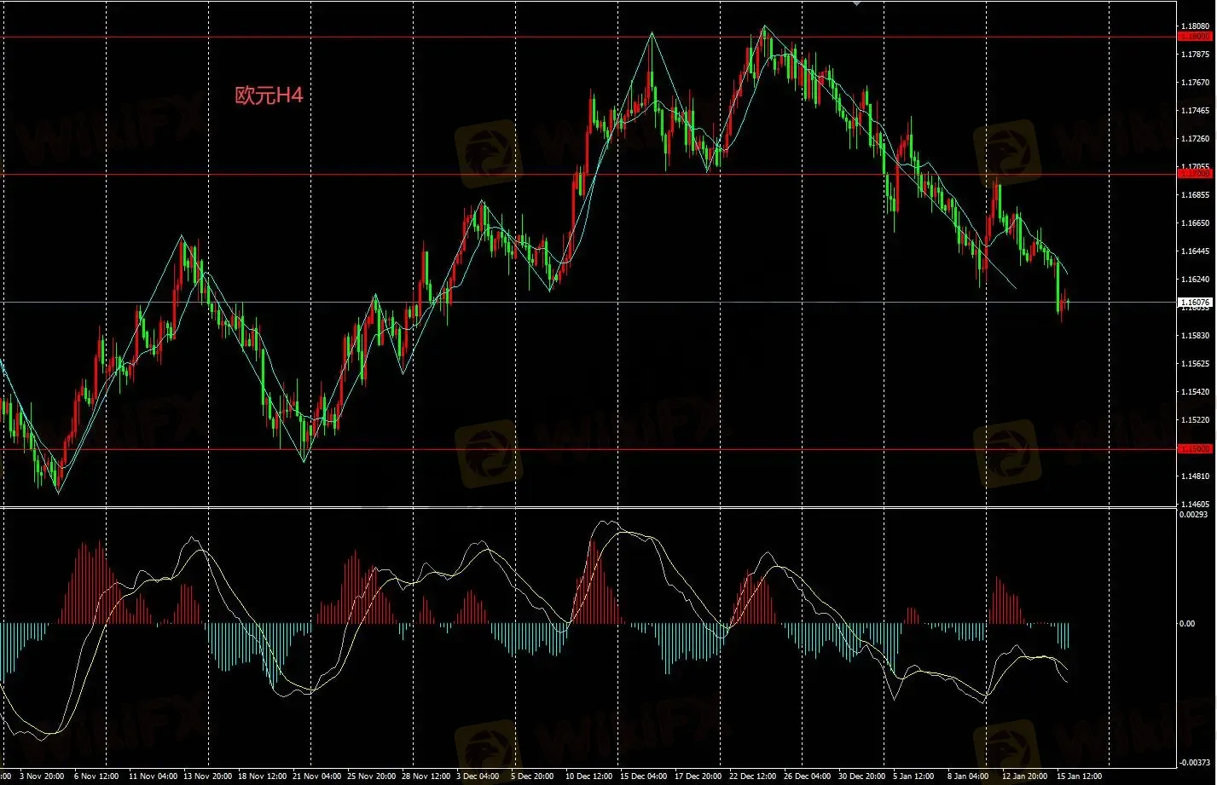Click the 18 Nov 12:00 time label
The height and width of the screenshot is (785, 1217).
(x=263, y=777)
